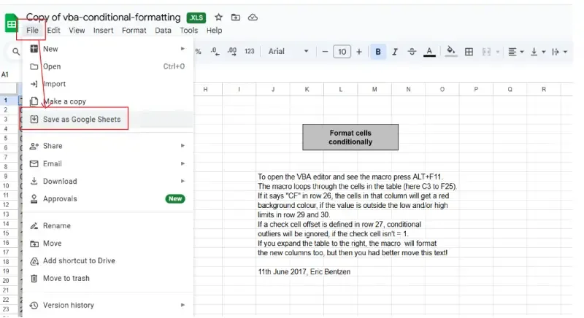Star this spreadsheet
584x318 pixels.
tap(218, 17)
